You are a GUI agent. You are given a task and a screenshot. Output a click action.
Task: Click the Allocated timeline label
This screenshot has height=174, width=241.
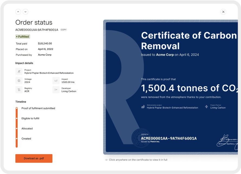[x=27, y=129]
